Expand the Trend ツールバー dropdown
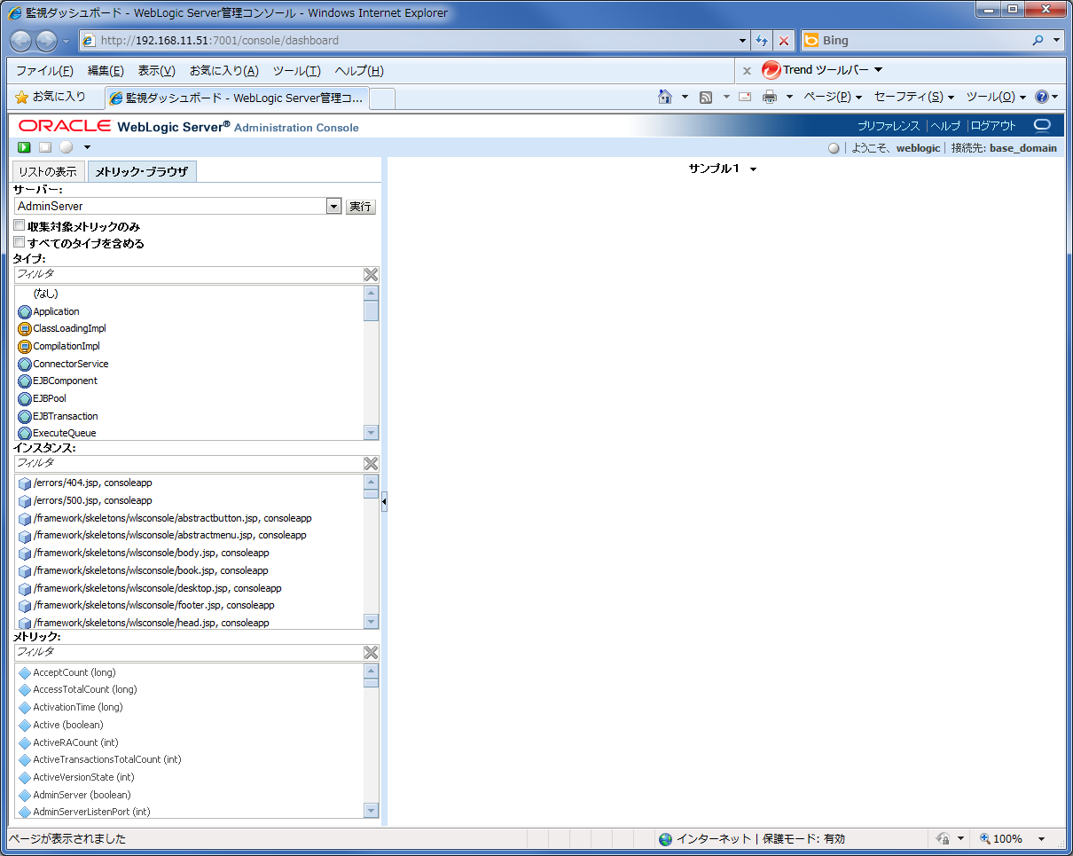The image size is (1073, 856). coord(878,70)
